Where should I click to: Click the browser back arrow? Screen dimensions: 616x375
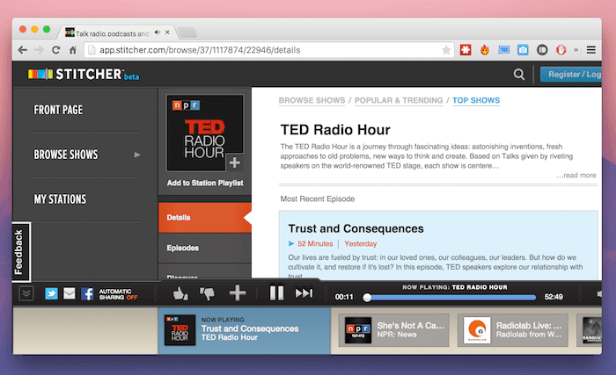tap(23, 50)
